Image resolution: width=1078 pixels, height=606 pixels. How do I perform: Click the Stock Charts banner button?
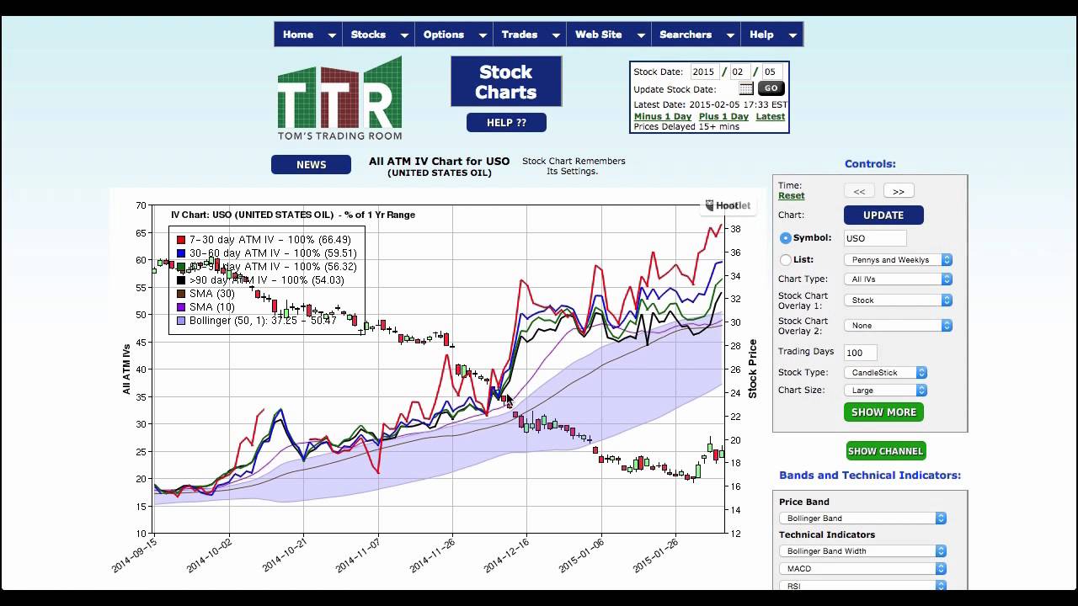[506, 82]
